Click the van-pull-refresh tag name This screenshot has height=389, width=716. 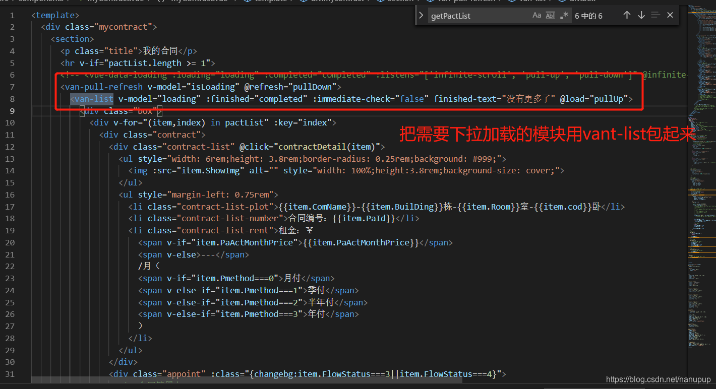click(103, 87)
